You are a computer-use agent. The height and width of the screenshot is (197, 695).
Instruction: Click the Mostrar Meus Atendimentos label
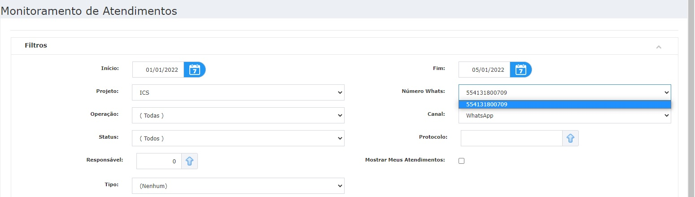coord(405,160)
